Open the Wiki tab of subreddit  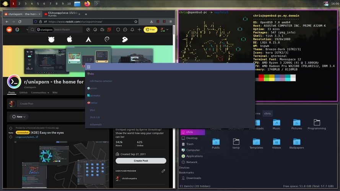pos(55,92)
